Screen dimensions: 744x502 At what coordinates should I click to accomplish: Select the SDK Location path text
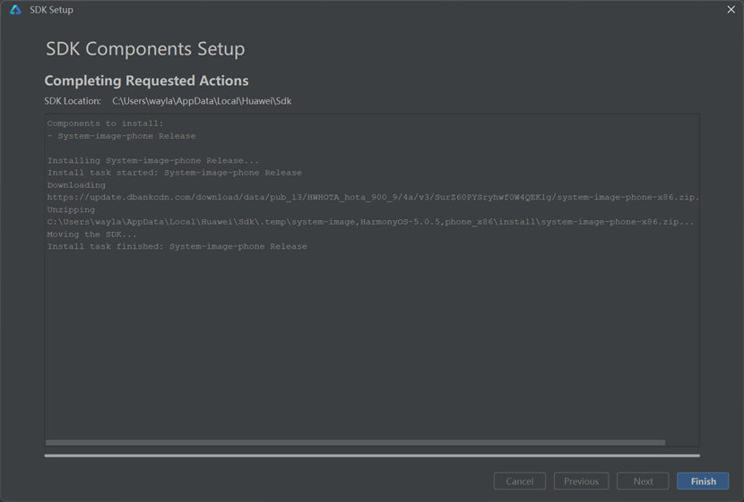(202, 101)
